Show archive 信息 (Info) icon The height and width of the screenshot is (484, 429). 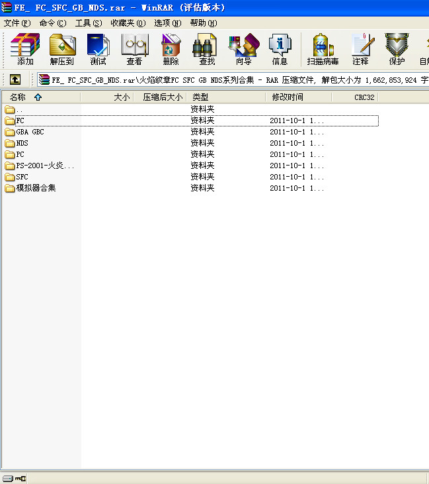(280, 50)
